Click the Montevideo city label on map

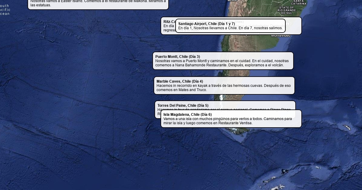[x=281, y=36]
